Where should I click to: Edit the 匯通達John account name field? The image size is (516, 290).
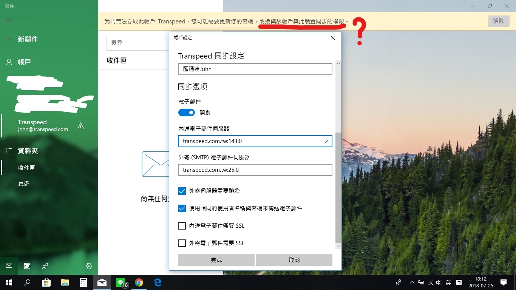pyautogui.click(x=255, y=69)
